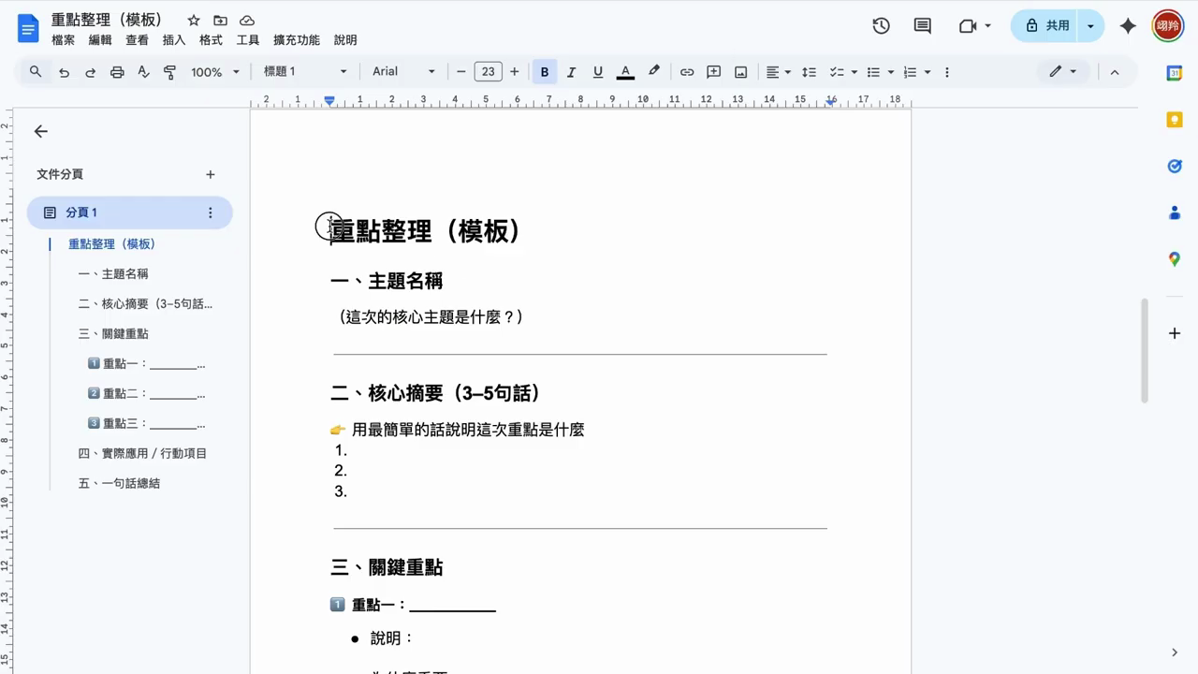Click the 共用 share button
Viewport: 1198px width, 674px height.
(1045, 26)
